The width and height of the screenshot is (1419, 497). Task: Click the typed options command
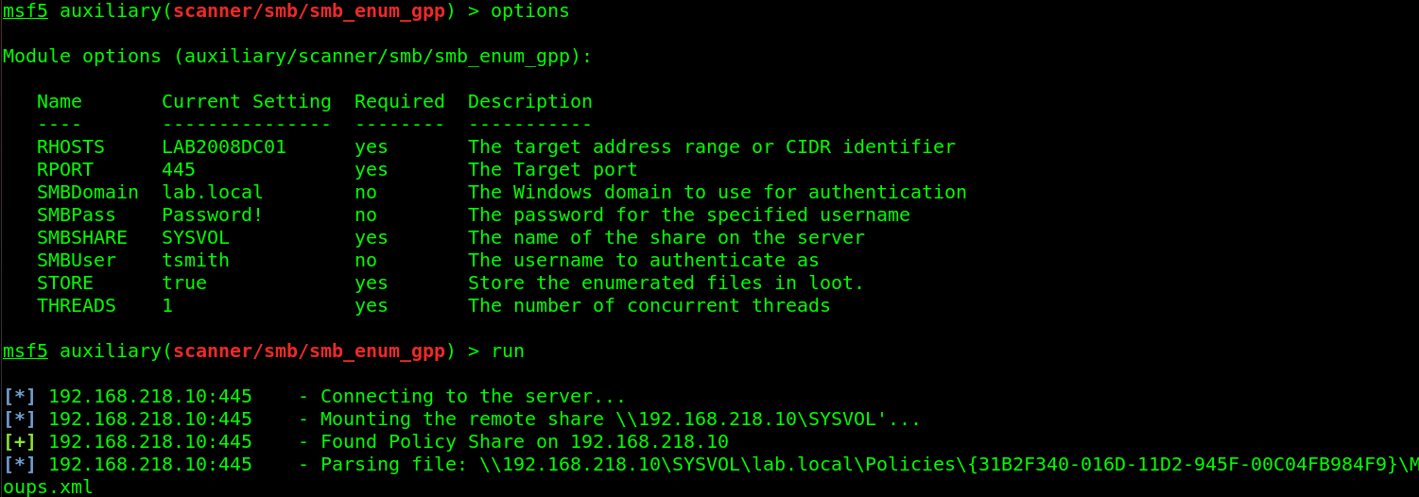click(530, 11)
